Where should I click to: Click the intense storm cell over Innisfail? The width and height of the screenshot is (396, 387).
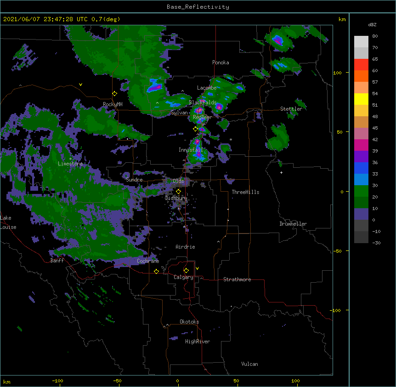[198, 151]
